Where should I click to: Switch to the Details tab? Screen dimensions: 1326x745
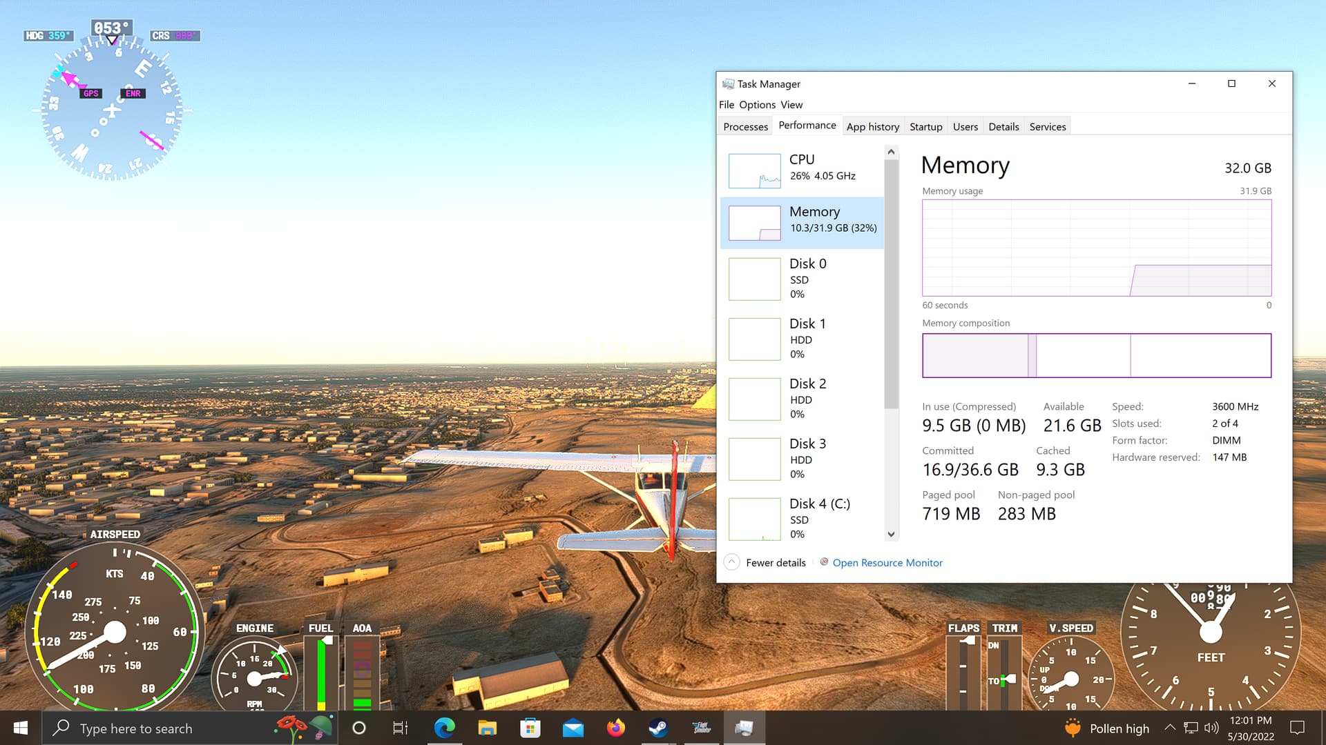click(x=1003, y=126)
